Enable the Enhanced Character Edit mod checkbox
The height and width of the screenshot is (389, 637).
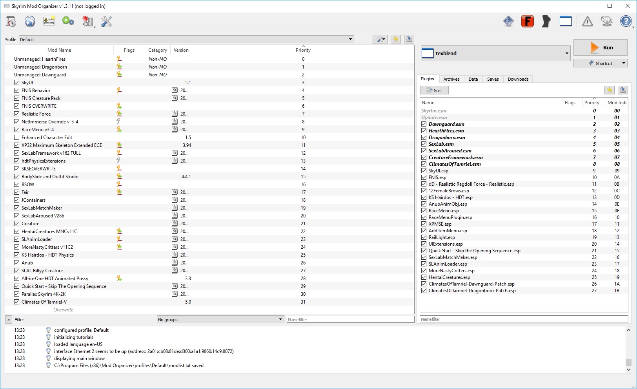16,137
